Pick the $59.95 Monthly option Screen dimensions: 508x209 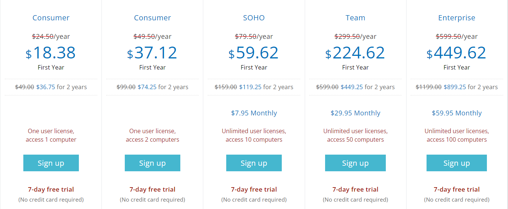[457, 113]
